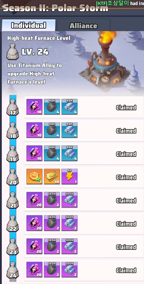Tap the lightning energy reward at level 20
The image size is (144, 284).
(70, 176)
